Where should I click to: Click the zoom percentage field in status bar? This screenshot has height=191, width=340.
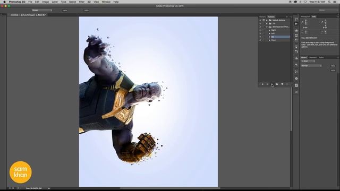click(x=12, y=188)
